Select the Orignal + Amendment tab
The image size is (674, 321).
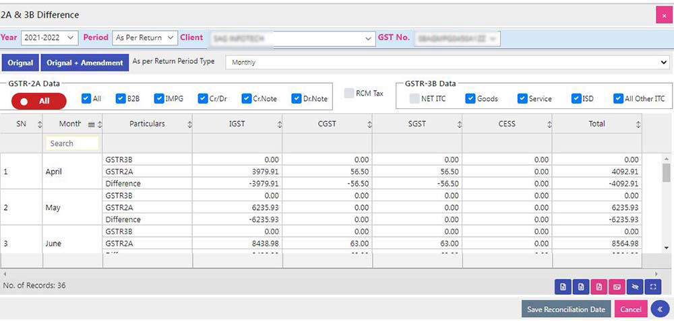coord(84,63)
